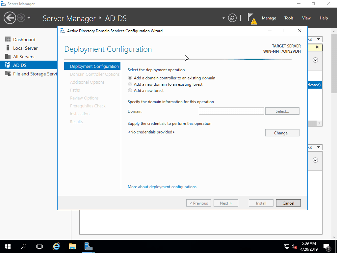Click the File and Storage Services icon
Screen dimensions: 337x253
click(8, 73)
